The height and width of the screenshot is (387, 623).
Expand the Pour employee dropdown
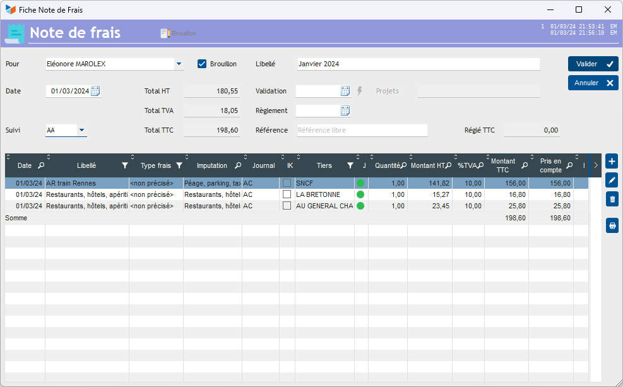click(x=179, y=64)
